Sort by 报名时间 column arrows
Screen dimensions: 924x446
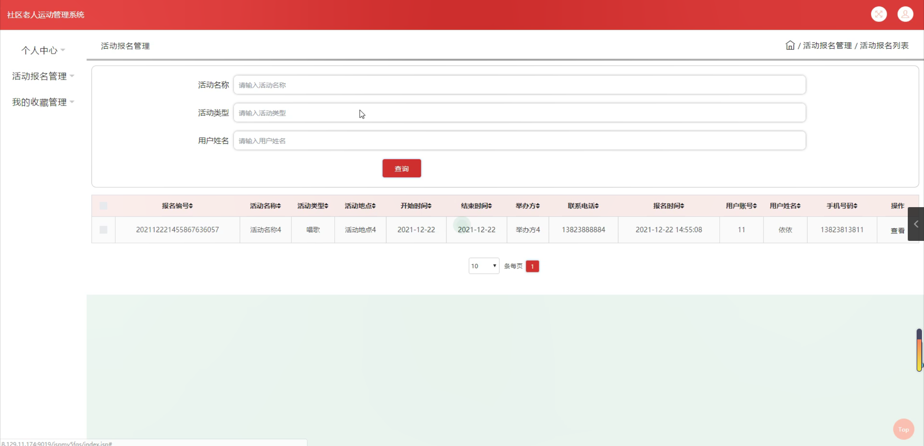point(682,206)
